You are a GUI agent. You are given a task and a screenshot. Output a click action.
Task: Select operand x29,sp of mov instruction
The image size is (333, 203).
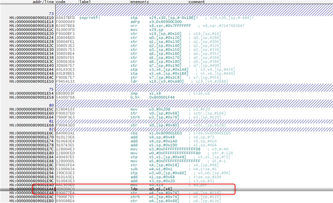[156, 30]
